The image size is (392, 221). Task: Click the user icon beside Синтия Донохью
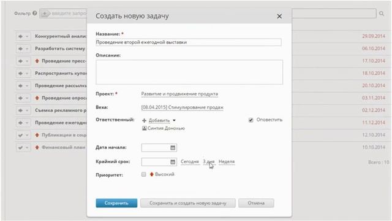click(x=145, y=128)
